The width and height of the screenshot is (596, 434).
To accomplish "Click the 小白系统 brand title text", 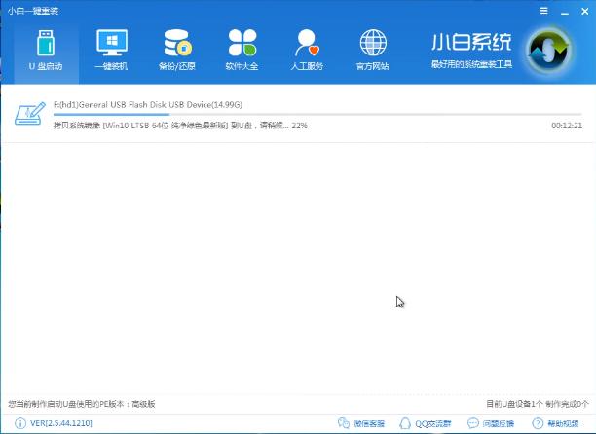I will coord(471,42).
